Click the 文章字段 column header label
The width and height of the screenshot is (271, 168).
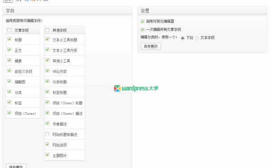click(22, 30)
